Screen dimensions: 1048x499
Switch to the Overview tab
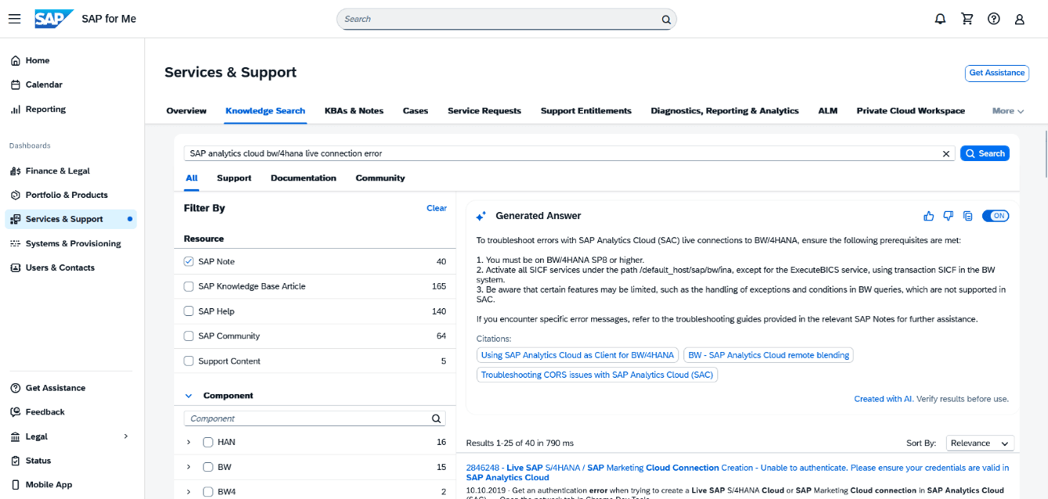click(186, 111)
